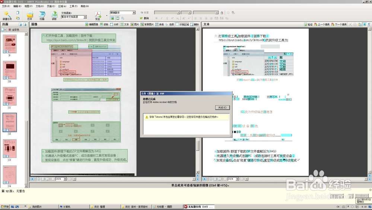Expand the document layout (精确副本) dropdown

point(134,13)
